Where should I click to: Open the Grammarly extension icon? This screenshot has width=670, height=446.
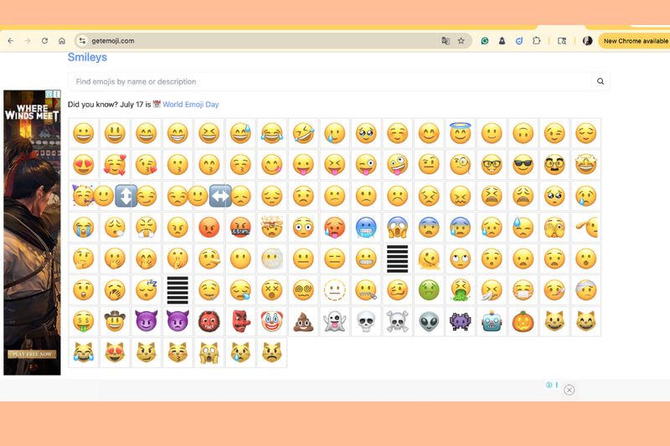(485, 41)
